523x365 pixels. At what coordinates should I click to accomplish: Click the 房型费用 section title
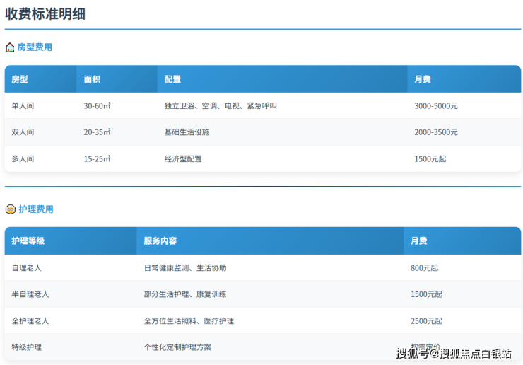point(35,47)
